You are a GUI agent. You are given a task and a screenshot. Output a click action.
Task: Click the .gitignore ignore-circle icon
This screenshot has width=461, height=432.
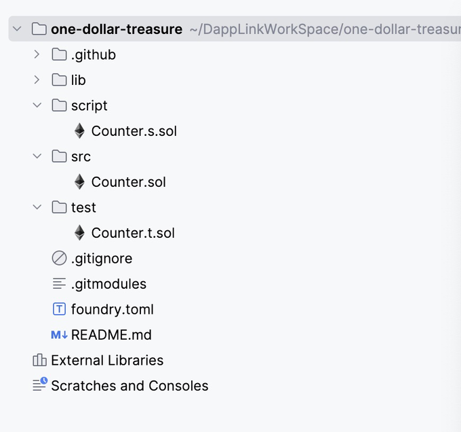point(59,258)
